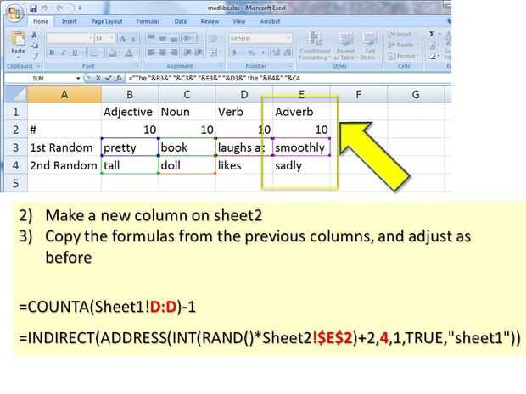Switch to the Page Layout tab

pyautogui.click(x=107, y=21)
